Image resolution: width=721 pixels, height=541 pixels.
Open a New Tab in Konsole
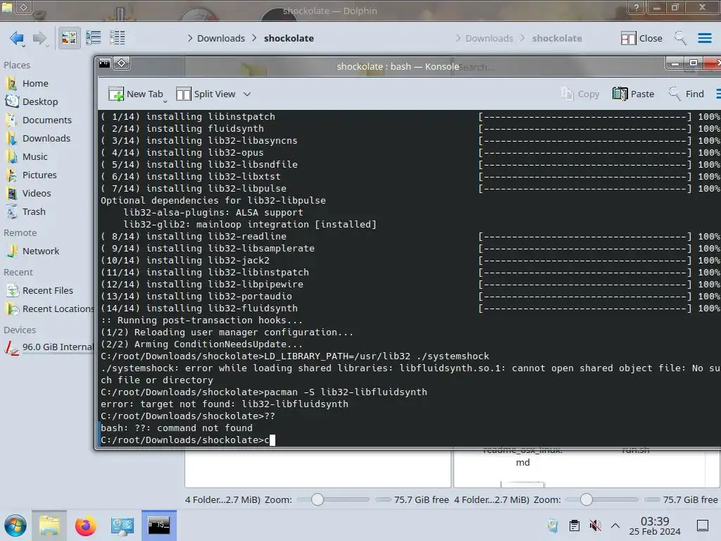point(136,94)
